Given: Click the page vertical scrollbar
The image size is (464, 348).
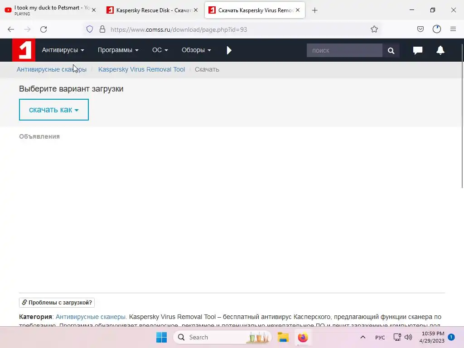Looking at the screenshot, I should pos(462,116).
